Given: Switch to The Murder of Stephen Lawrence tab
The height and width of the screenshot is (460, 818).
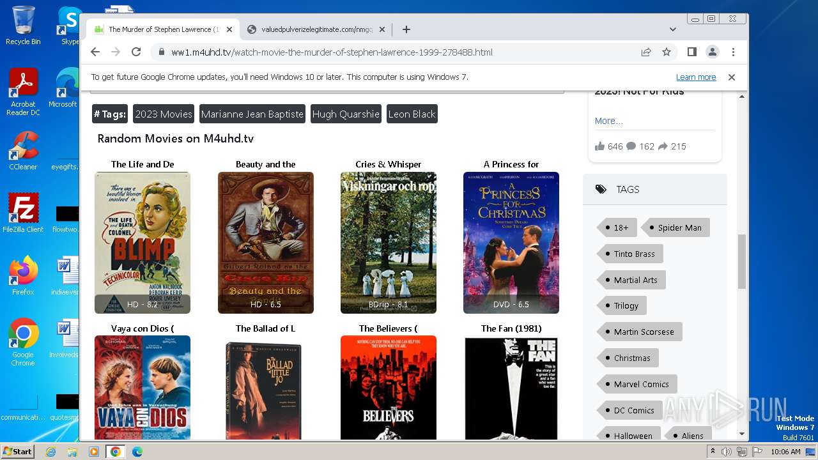Looking at the screenshot, I should (163, 29).
